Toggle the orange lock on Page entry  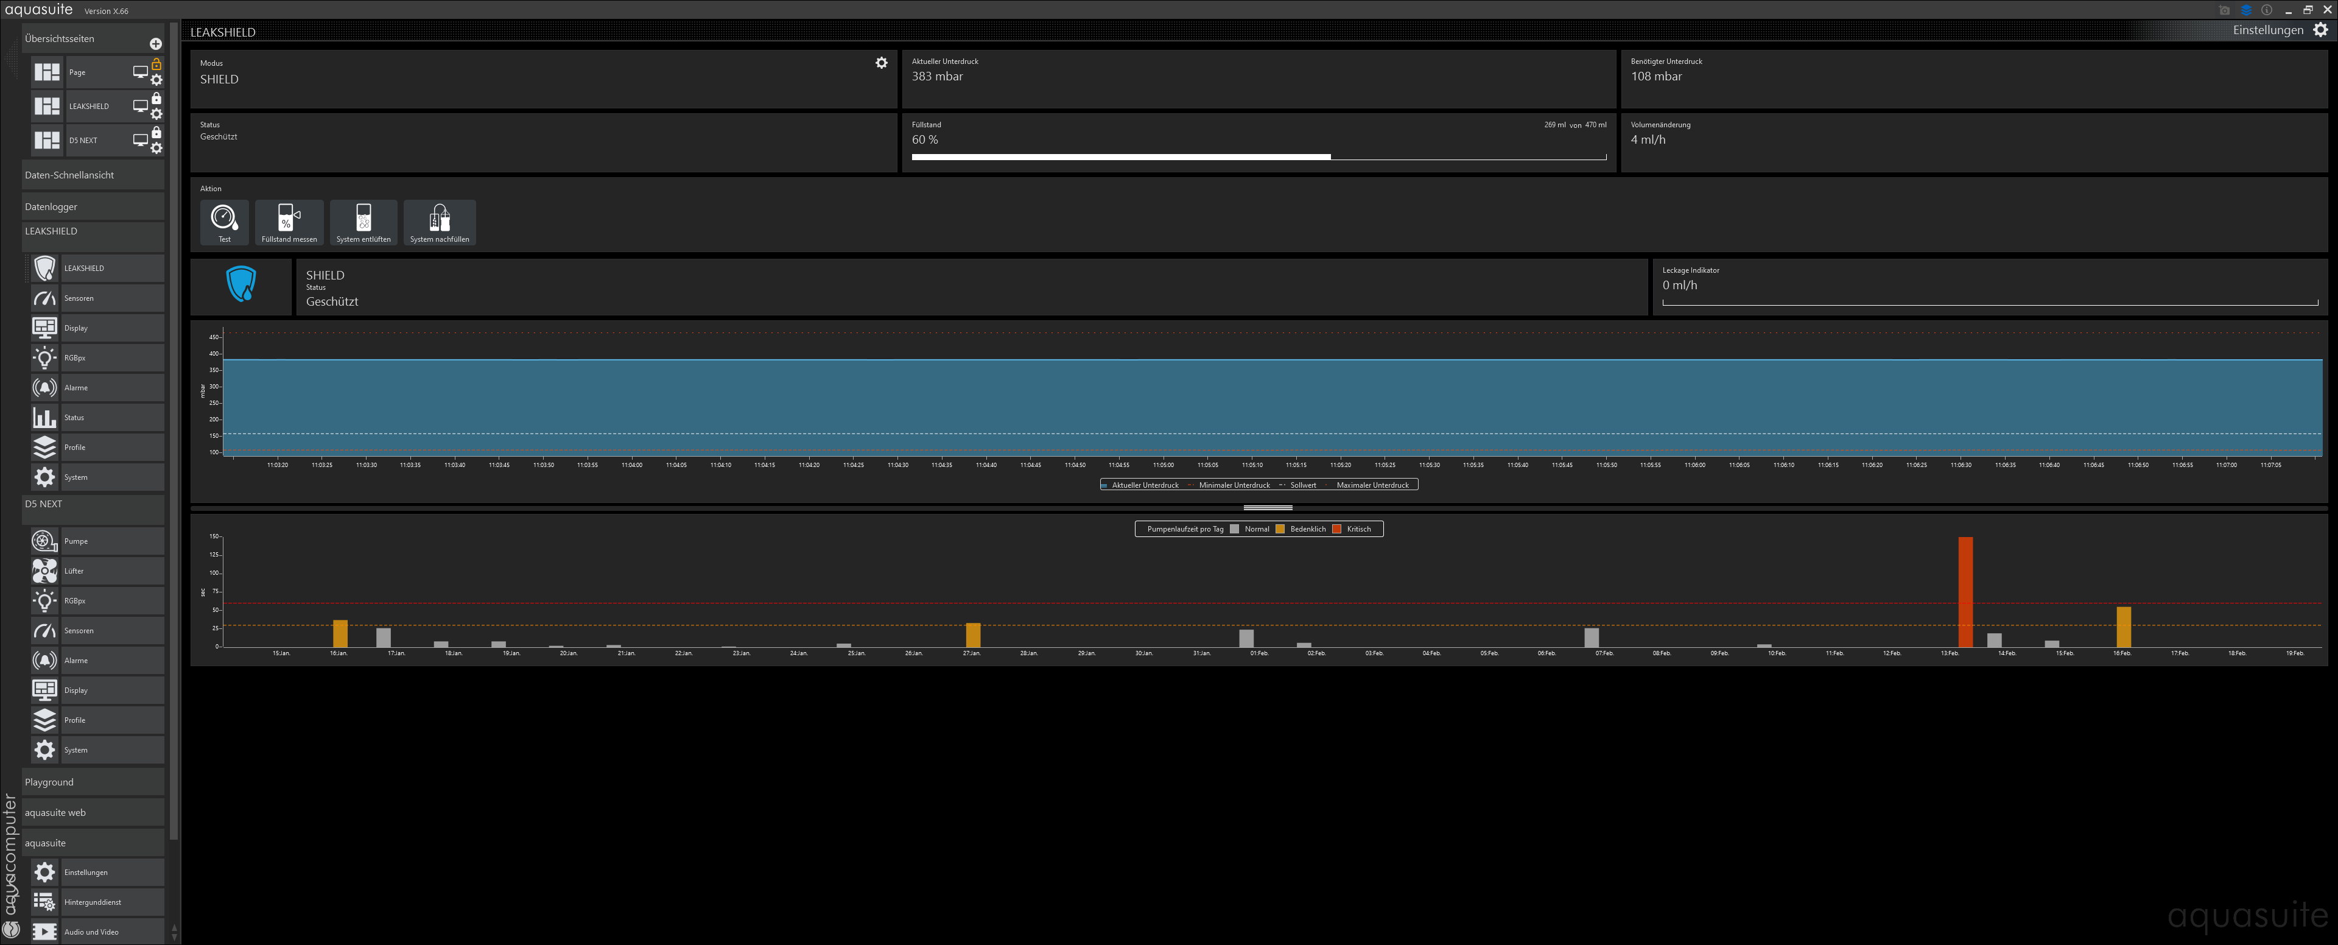(156, 65)
